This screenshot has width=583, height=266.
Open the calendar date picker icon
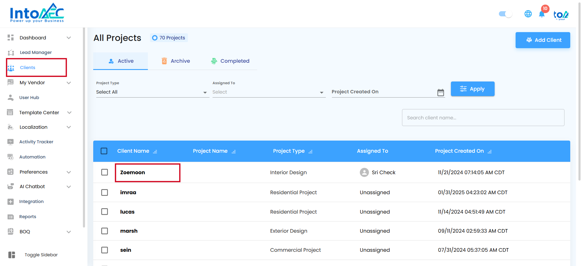440,92
